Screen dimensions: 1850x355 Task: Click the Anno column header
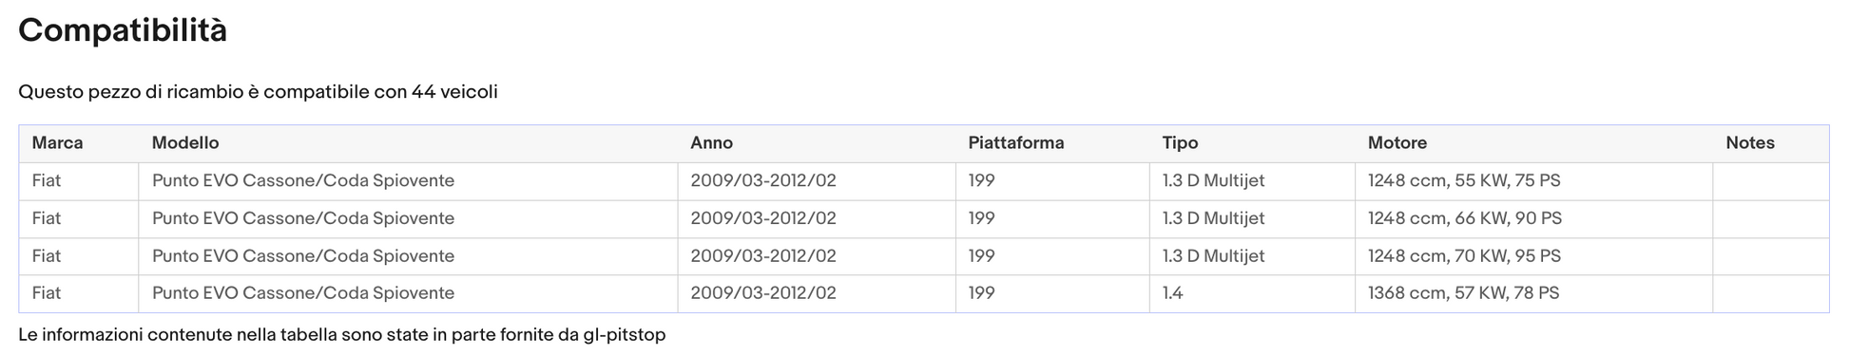point(711,143)
